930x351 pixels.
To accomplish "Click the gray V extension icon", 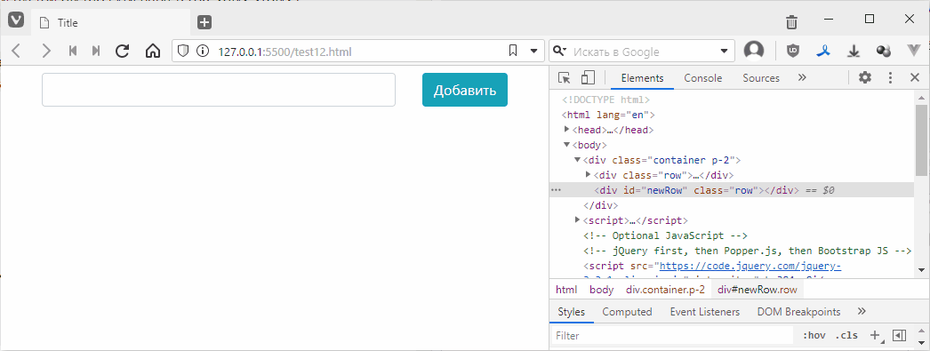I will pos(914,52).
